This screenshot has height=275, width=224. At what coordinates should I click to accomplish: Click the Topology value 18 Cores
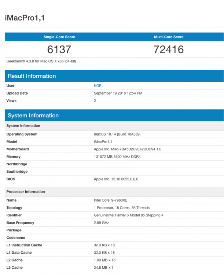(x=122, y=208)
